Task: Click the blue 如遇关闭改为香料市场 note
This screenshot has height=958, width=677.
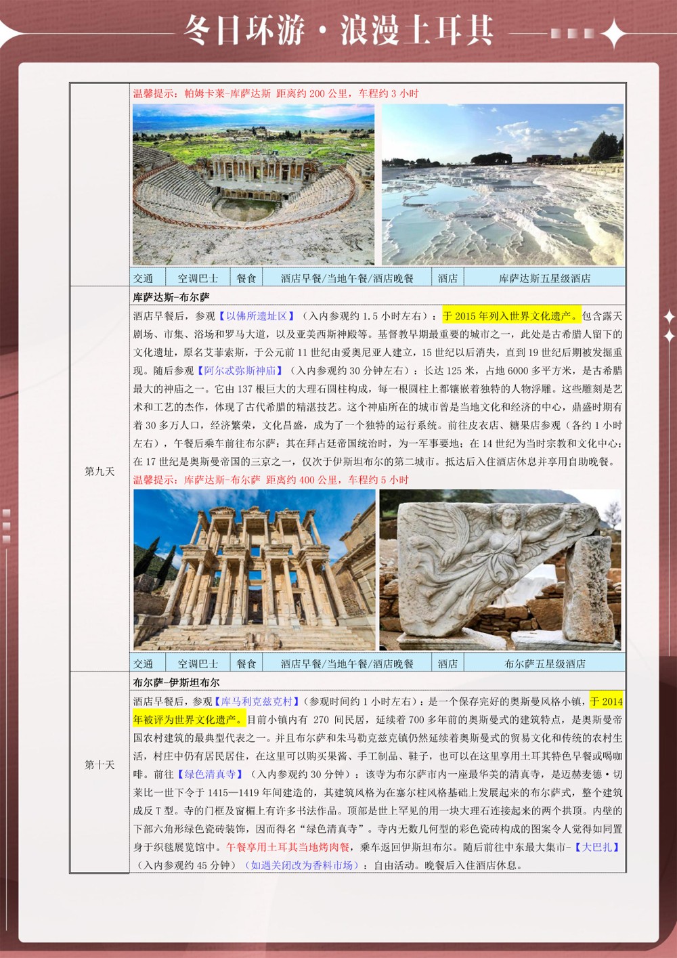Action: tap(301, 865)
